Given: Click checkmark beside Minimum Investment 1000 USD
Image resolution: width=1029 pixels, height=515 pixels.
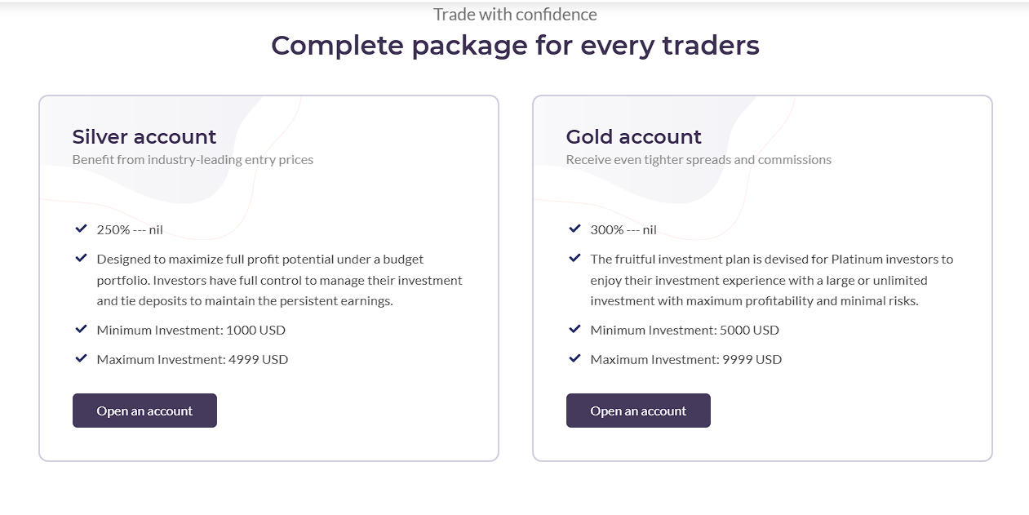Looking at the screenshot, I should coord(81,330).
